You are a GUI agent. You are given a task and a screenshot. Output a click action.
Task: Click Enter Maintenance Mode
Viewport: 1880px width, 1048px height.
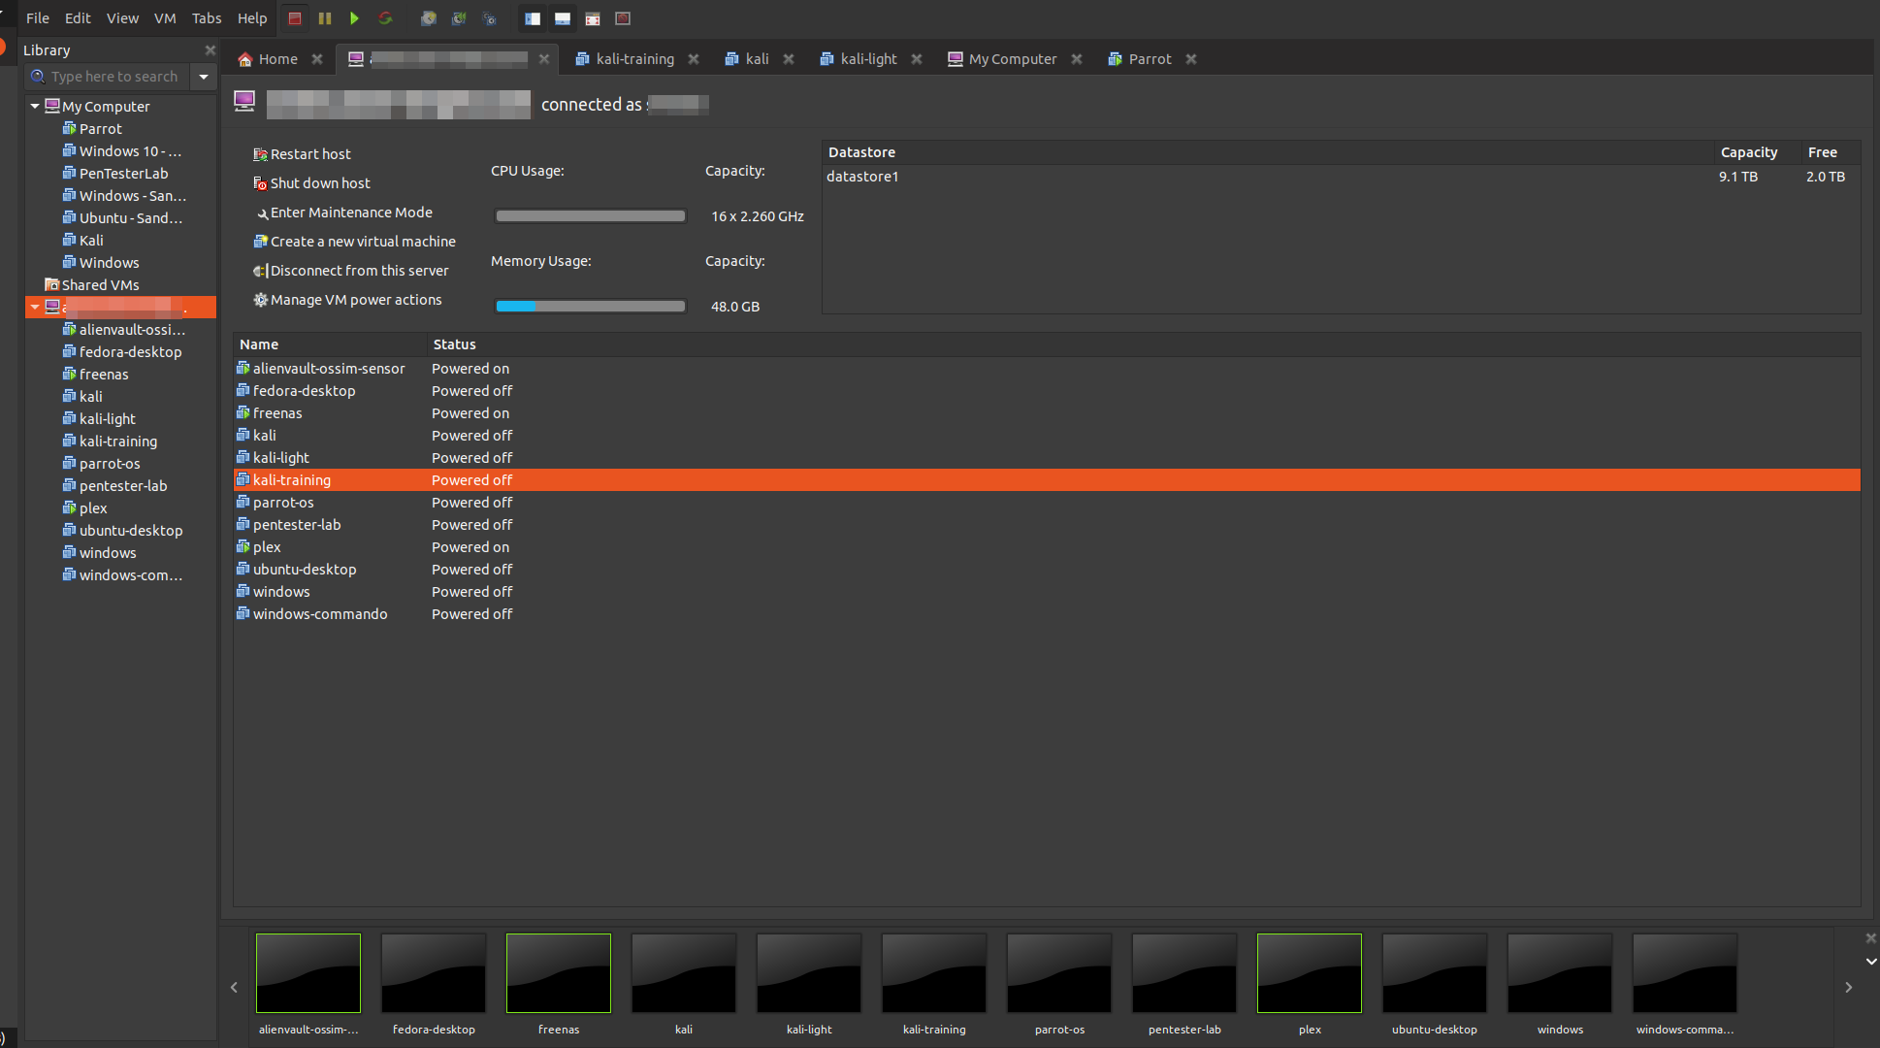click(350, 213)
